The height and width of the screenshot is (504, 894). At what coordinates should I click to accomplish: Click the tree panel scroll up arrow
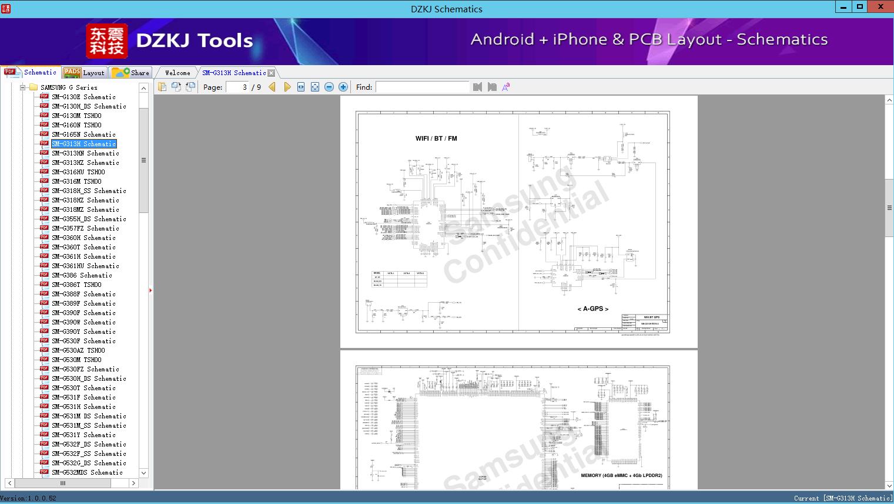pyautogui.click(x=143, y=88)
